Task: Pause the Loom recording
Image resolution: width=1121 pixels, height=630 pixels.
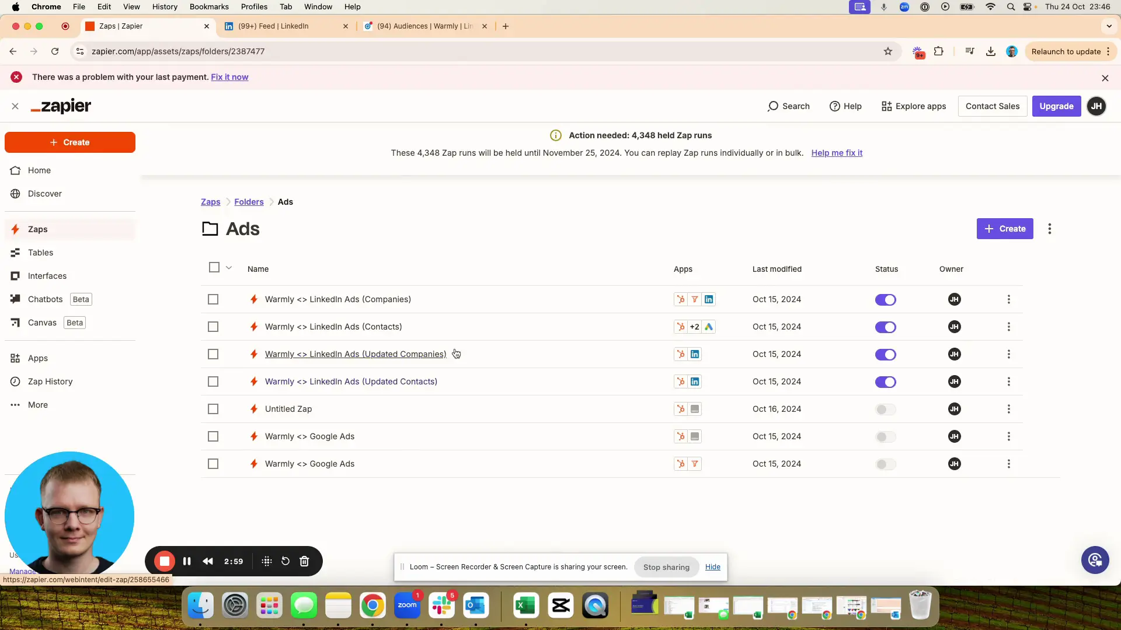Action: click(187, 561)
